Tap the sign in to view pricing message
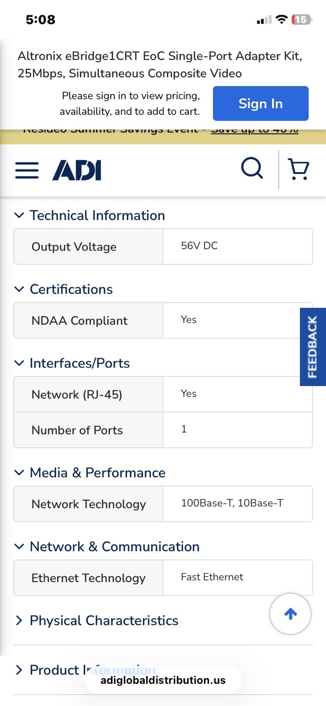The image size is (326, 706). tap(130, 103)
